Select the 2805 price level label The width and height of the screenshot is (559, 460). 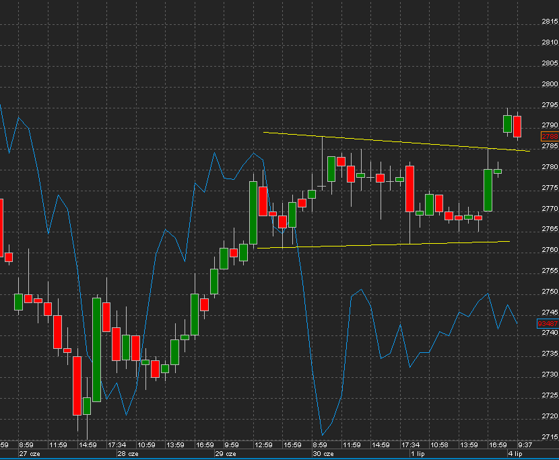click(550, 63)
